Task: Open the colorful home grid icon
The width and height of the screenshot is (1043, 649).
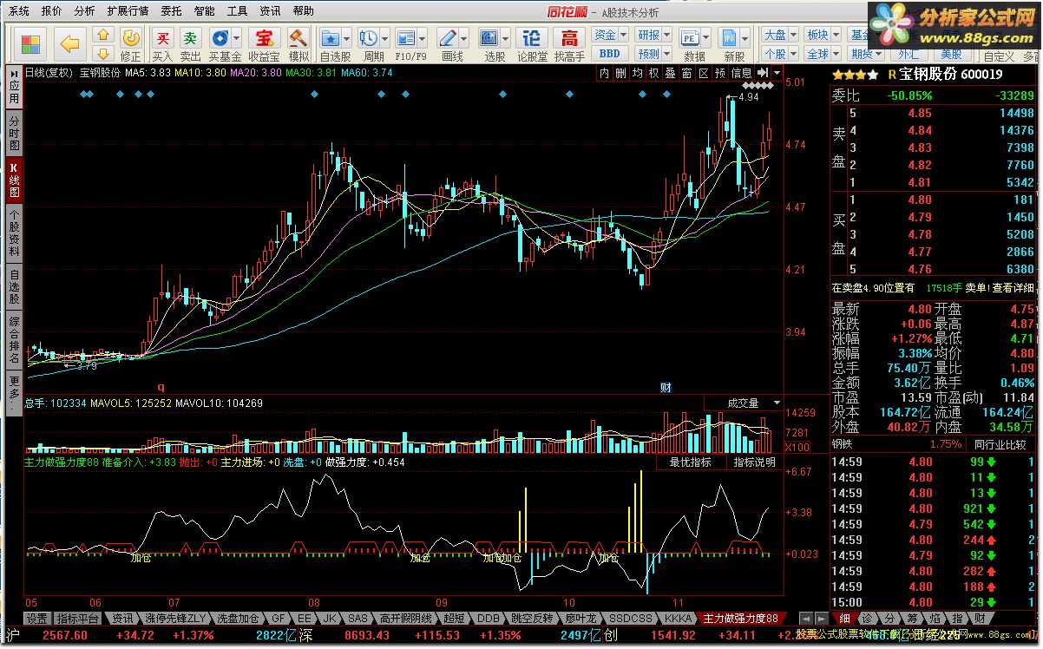Action: pos(30,43)
